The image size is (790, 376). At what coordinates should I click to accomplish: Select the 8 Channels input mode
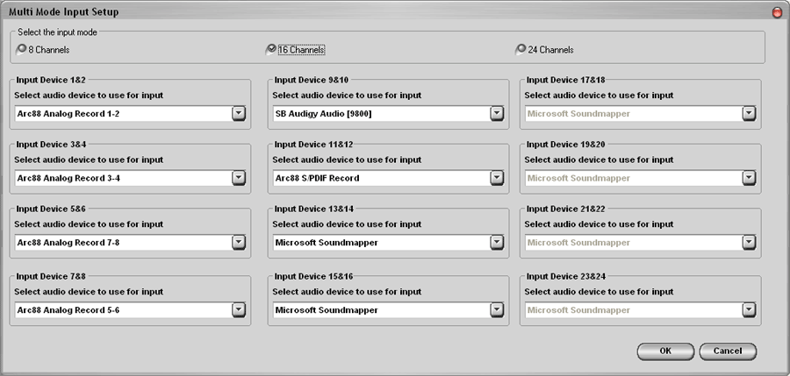[22, 49]
